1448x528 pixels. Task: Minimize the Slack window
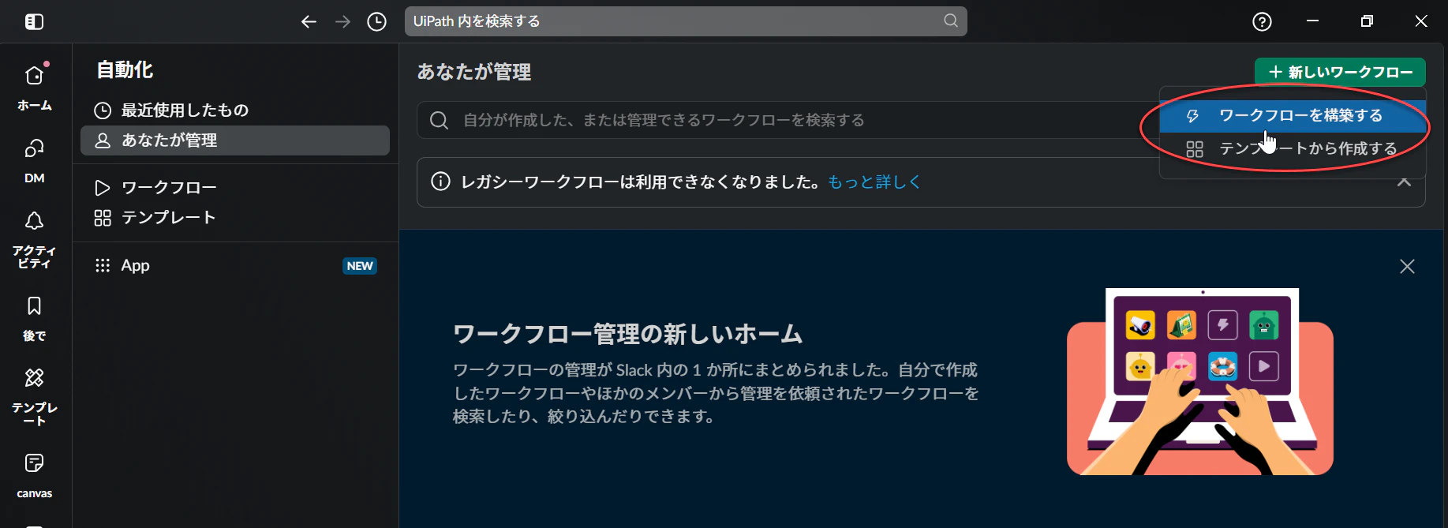coord(1313,21)
